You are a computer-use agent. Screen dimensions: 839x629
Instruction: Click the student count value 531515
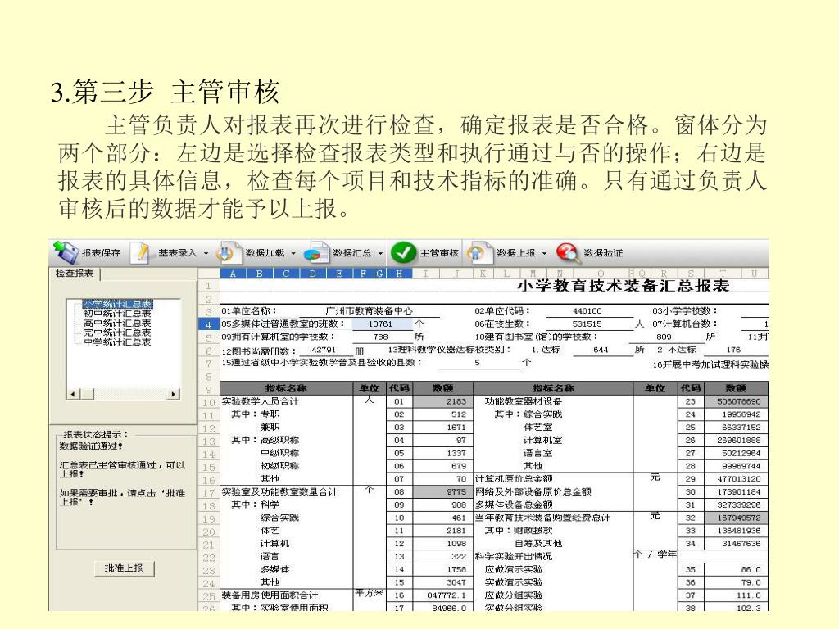click(587, 324)
